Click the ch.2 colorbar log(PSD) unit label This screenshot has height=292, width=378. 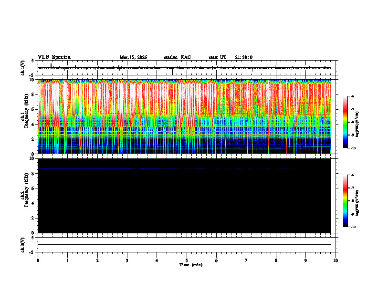357,203
